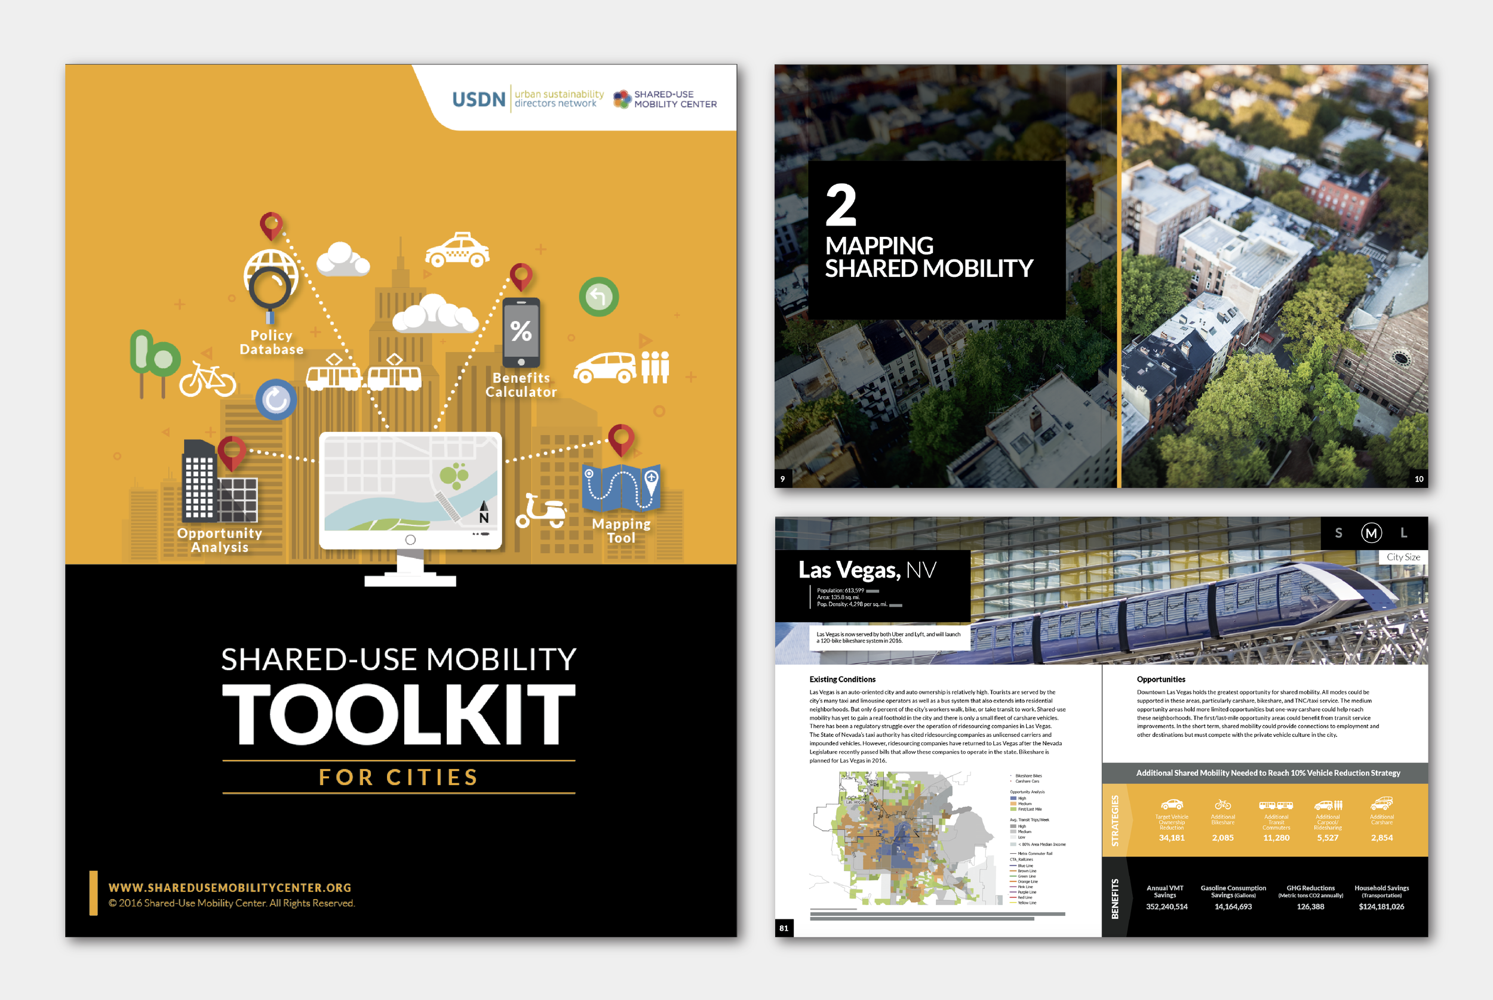1493x1000 pixels.
Task: Click the Additional Bikeshare bicycle icon
Action: [x=1222, y=804]
